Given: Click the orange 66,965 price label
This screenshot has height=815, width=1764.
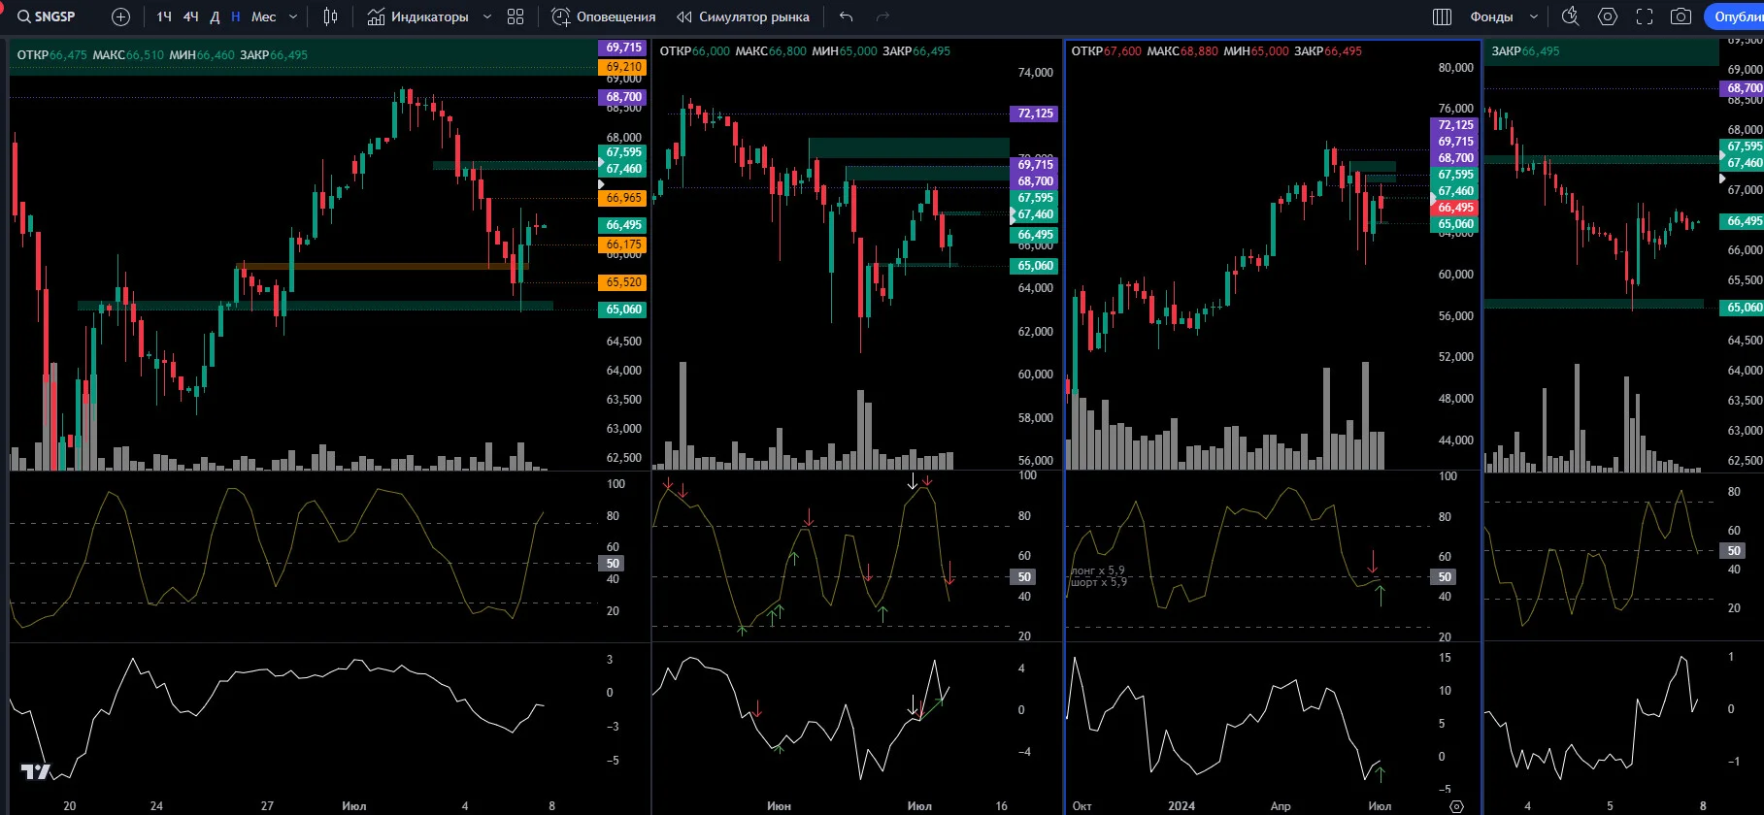Looking at the screenshot, I should tap(624, 198).
